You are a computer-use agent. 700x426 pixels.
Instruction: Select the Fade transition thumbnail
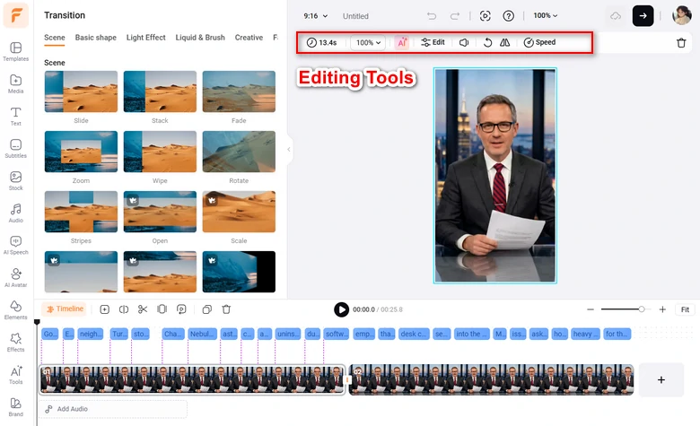(x=239, y=91)
